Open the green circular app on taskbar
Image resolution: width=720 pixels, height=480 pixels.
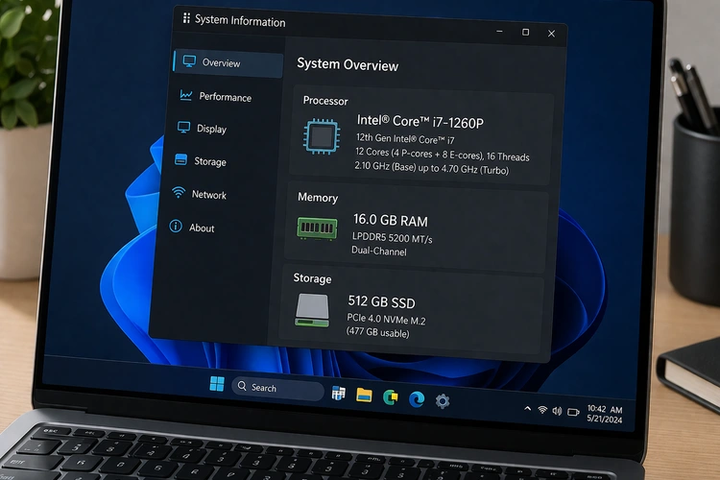391,396
